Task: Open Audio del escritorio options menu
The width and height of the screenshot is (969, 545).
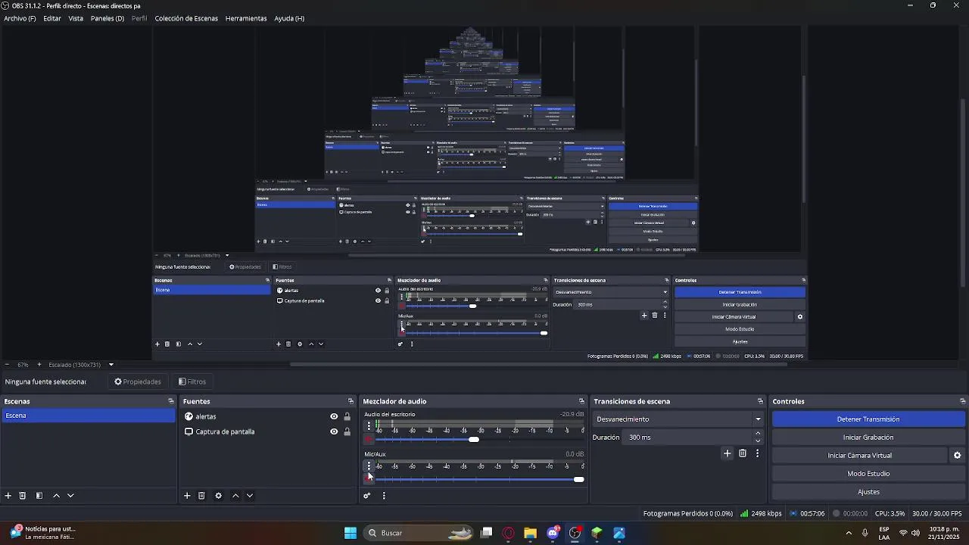Action: 369,426
